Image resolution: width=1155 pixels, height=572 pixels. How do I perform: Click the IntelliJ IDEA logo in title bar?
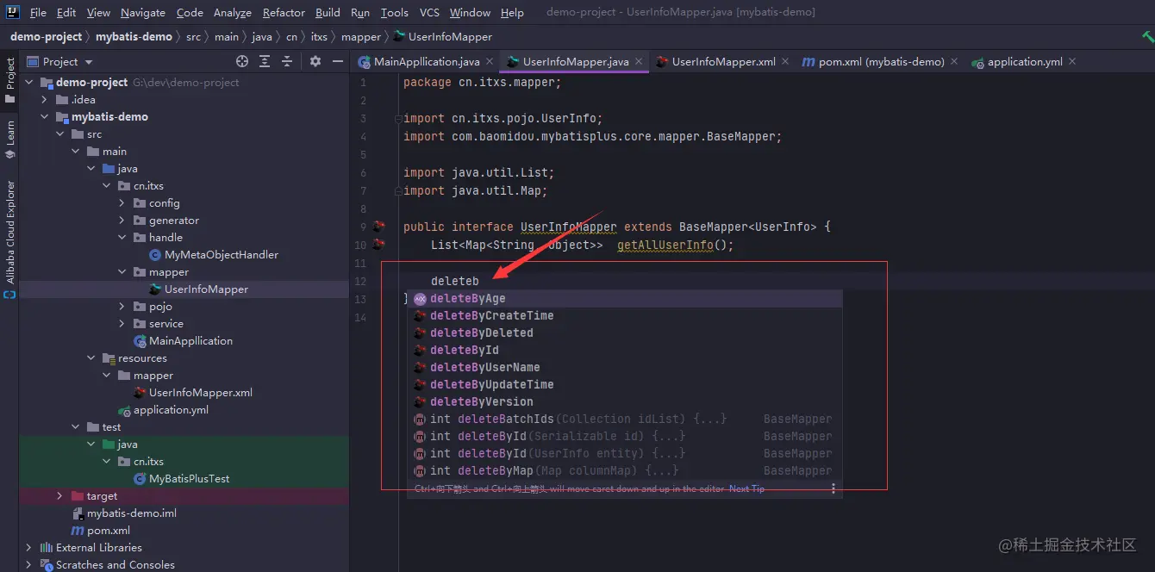13,12
